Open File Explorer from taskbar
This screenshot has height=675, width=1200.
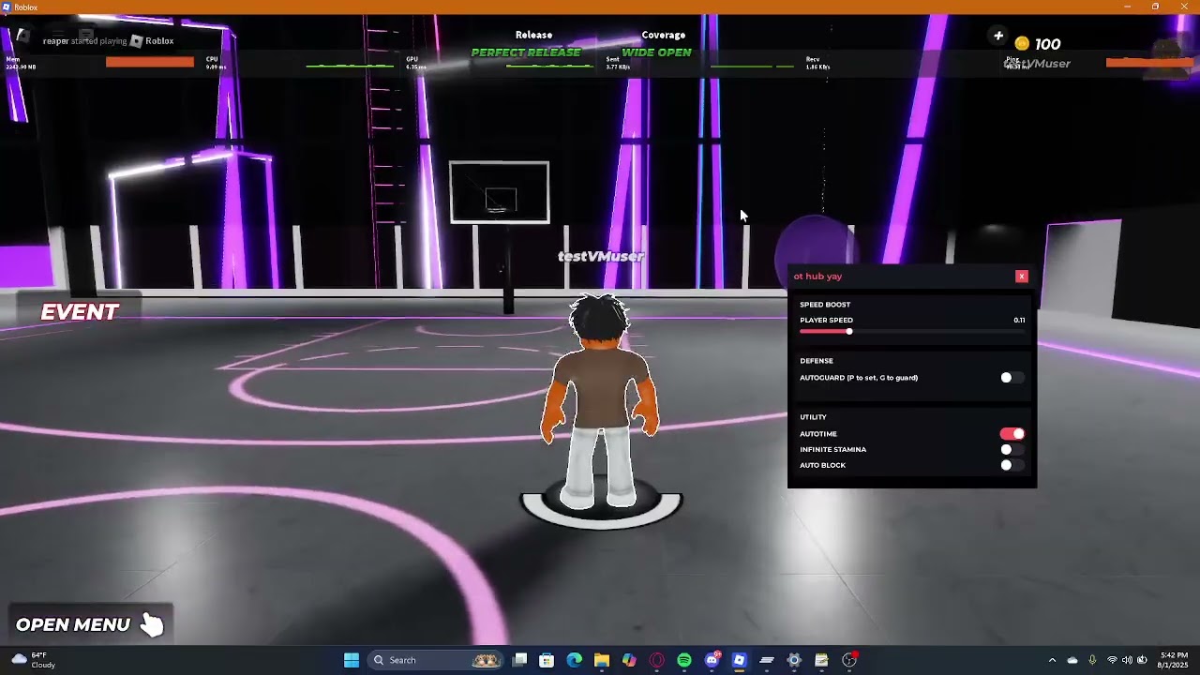(x=602, y=660)
